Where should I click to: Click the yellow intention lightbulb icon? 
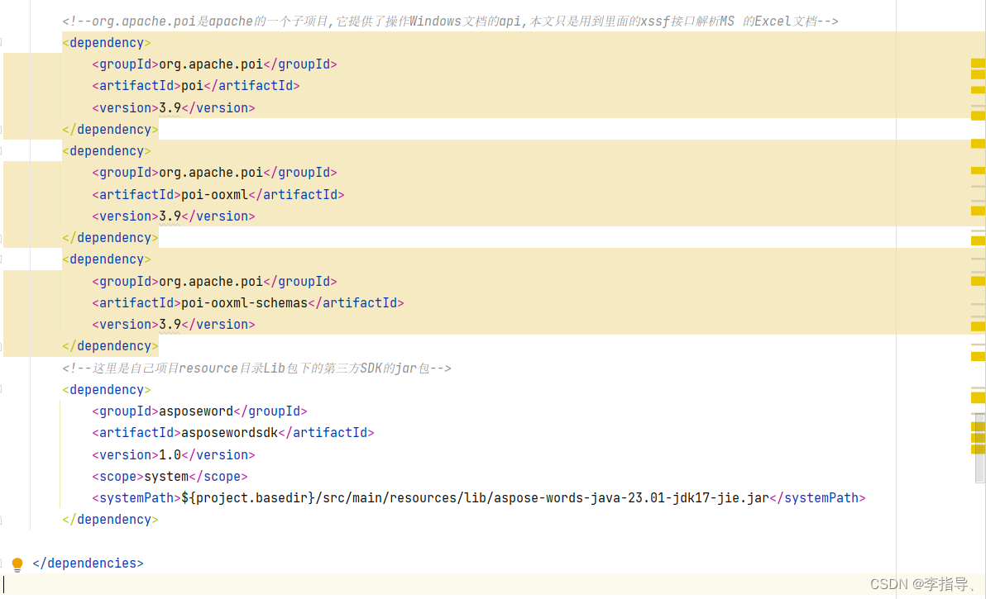17,564
